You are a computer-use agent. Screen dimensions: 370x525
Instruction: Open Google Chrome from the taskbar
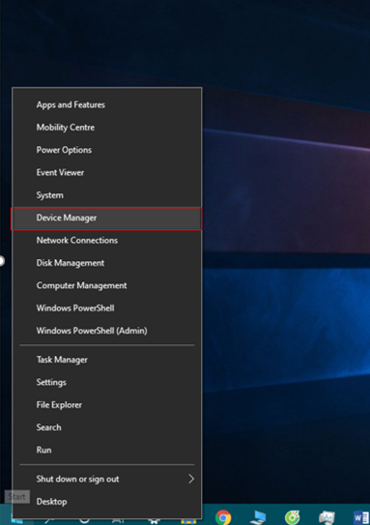223,517
